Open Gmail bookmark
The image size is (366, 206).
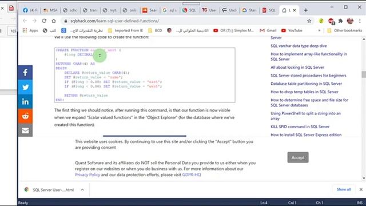tap(268, 30)
